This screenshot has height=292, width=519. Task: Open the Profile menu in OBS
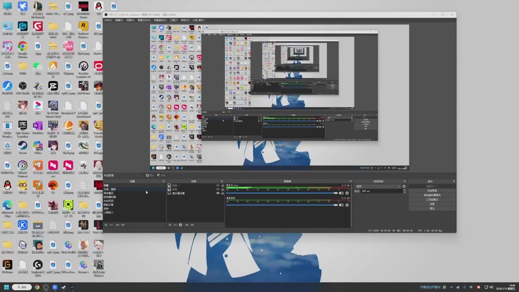(x=144, y=20)
